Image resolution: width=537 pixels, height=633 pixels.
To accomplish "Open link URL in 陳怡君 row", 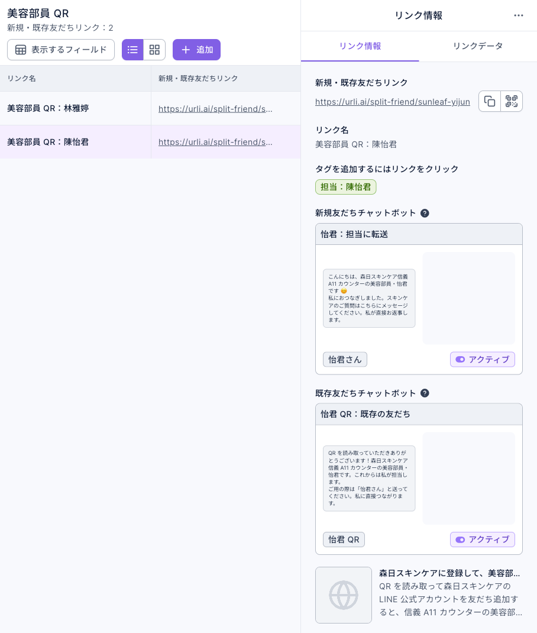I will click(215, 142).
